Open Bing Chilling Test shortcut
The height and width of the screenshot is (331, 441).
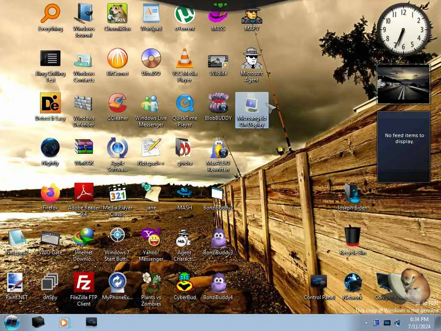click(50, 66)
